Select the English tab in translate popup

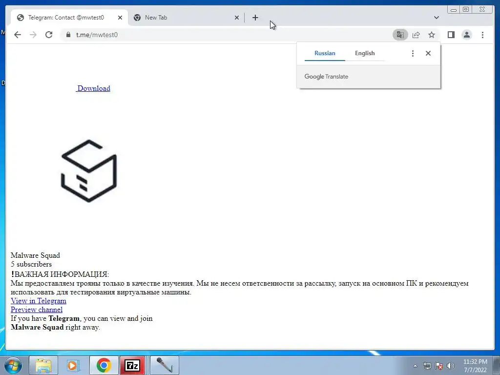pos(365,53)
